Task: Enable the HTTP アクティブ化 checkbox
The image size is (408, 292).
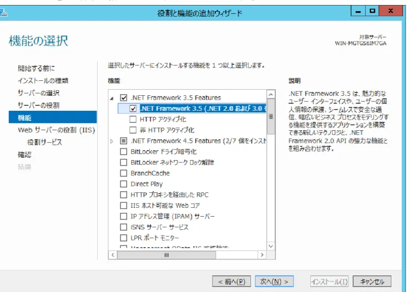Action: [133, 119]
